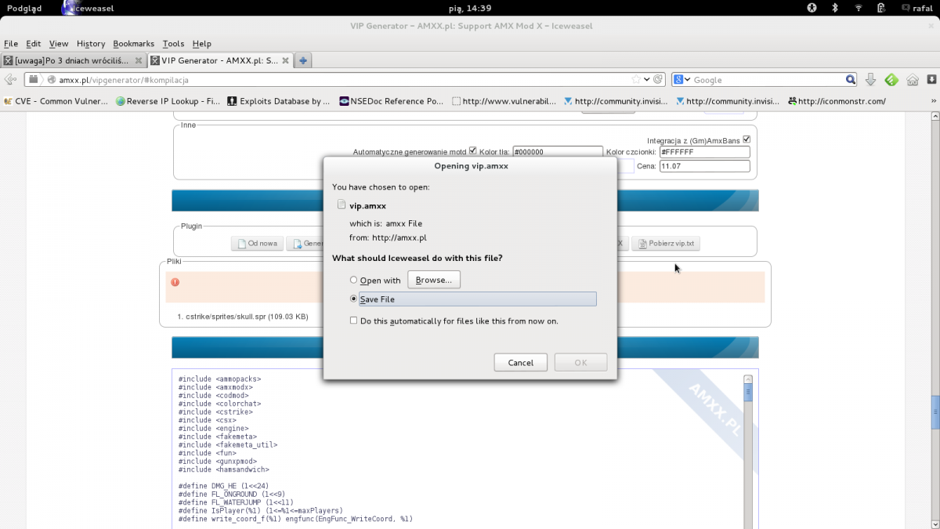
Task: Go to the browser home page
Action: (x=913, y=79)
